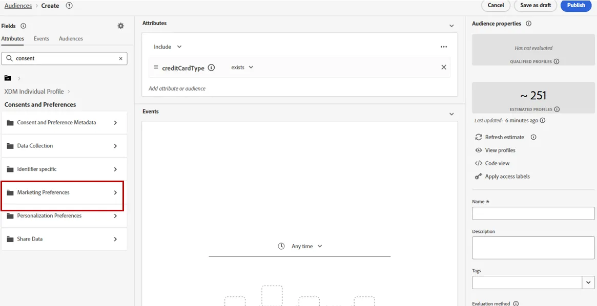Viewport: 597px width, 306px height.
Task: Focus the audience Name field
Action: click(533, 213)
